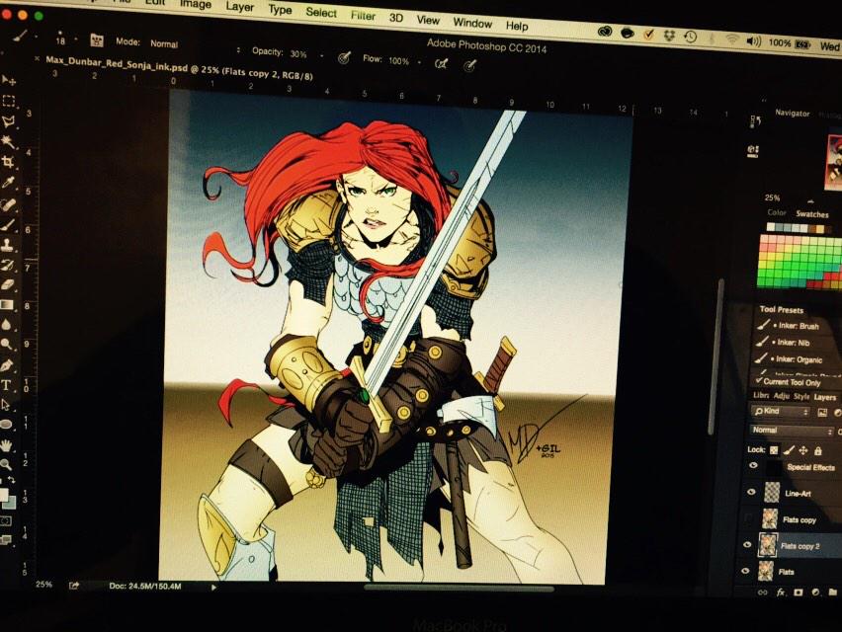The image size is (842, 632).
Task: Select the Type tool
Action: [x=7, y=385]
